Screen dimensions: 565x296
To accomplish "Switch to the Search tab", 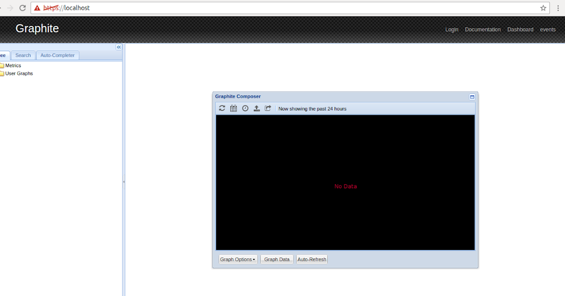I will [23, 55].
